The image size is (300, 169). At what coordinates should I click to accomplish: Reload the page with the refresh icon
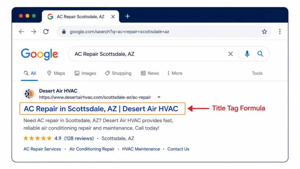point(46,32)
